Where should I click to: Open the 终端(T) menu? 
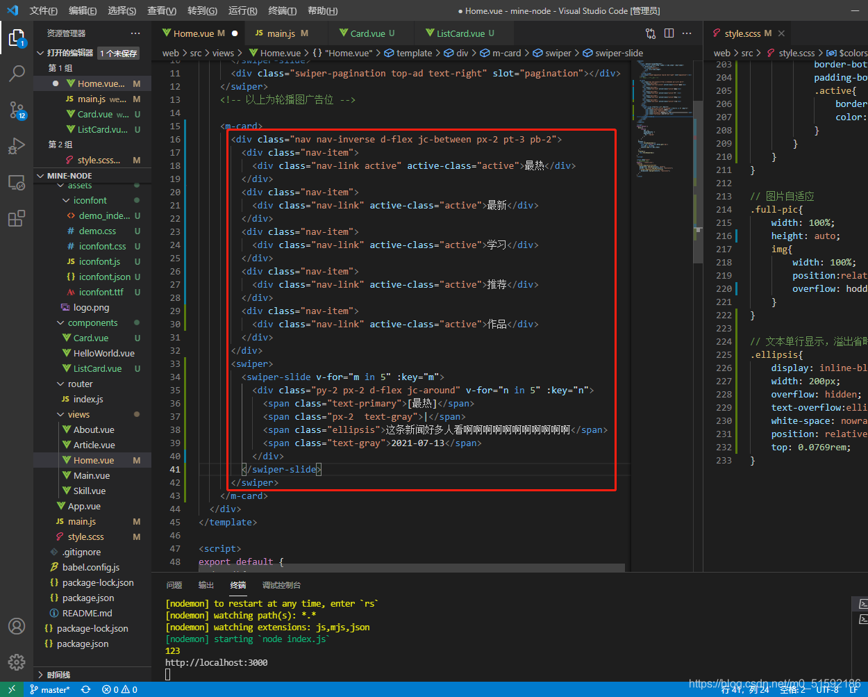[283, 10]
